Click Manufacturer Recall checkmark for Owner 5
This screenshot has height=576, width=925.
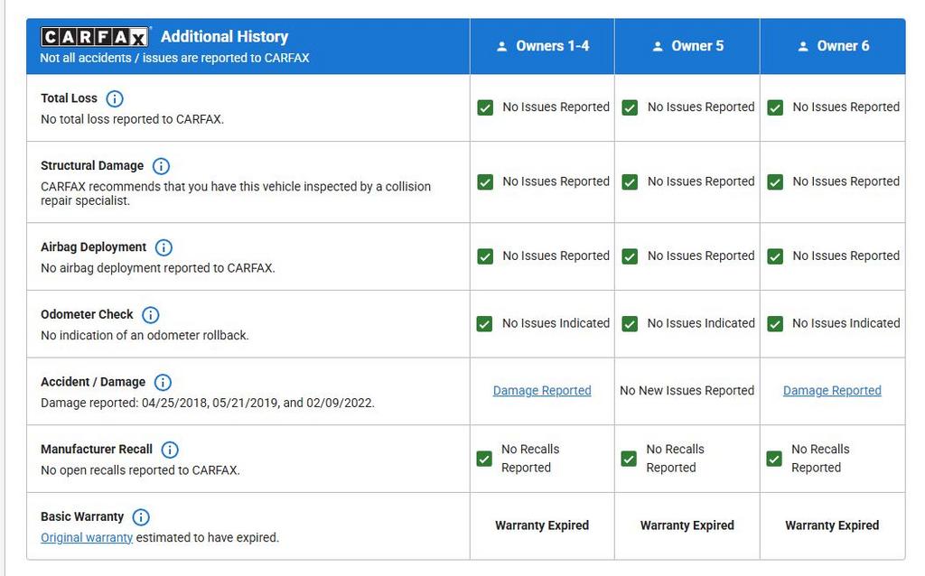(629, 459)
